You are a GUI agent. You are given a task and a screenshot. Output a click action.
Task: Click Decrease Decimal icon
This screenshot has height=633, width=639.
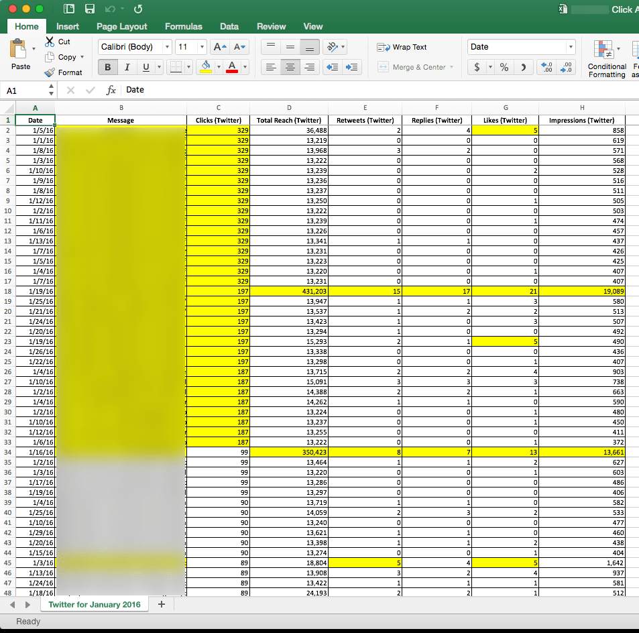coord(566,67)
